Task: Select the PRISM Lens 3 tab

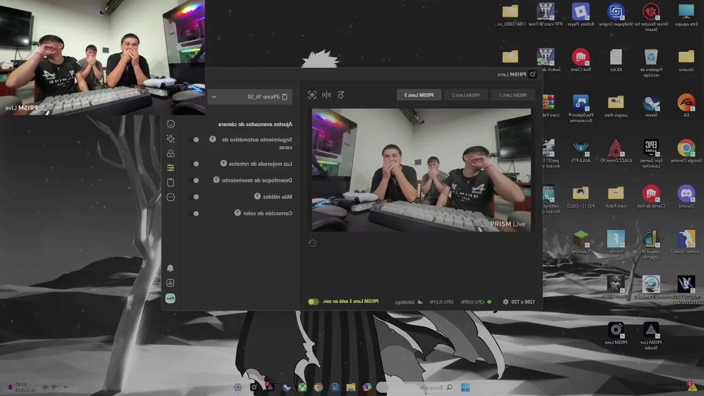Action: [419, 95]
